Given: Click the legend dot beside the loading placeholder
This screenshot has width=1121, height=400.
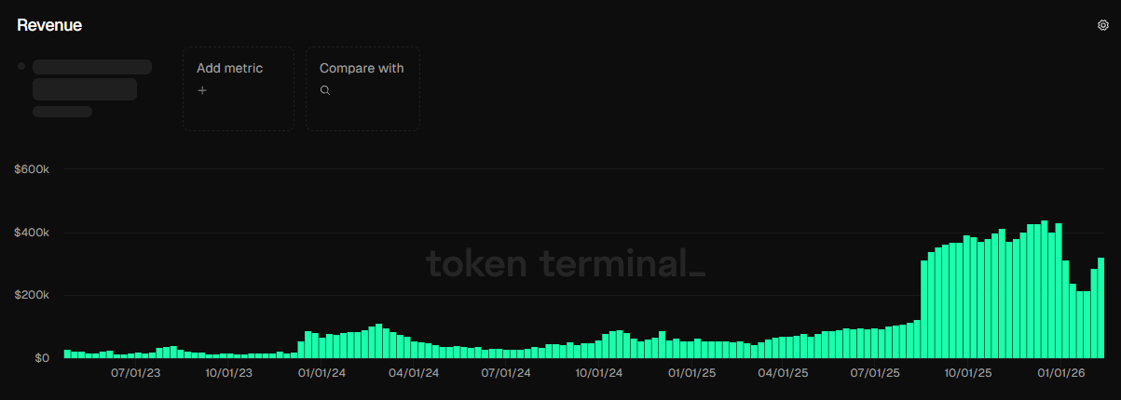Looking at the screenshot, I should point(21,66).
